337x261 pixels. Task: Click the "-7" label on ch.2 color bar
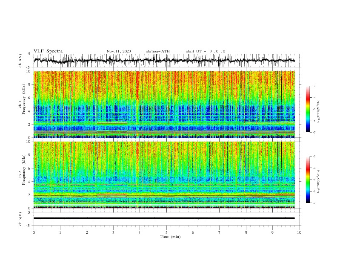[314, 203]
